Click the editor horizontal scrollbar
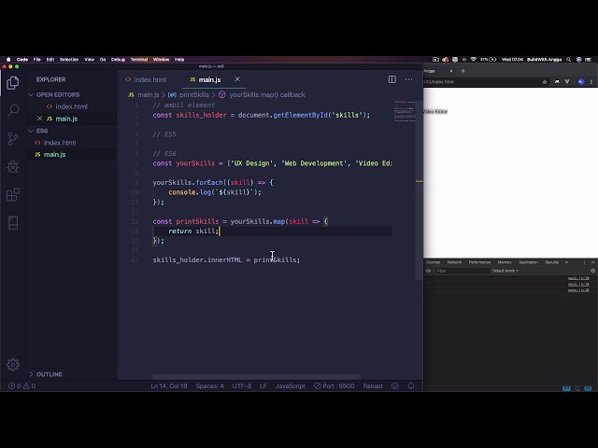 256,377
